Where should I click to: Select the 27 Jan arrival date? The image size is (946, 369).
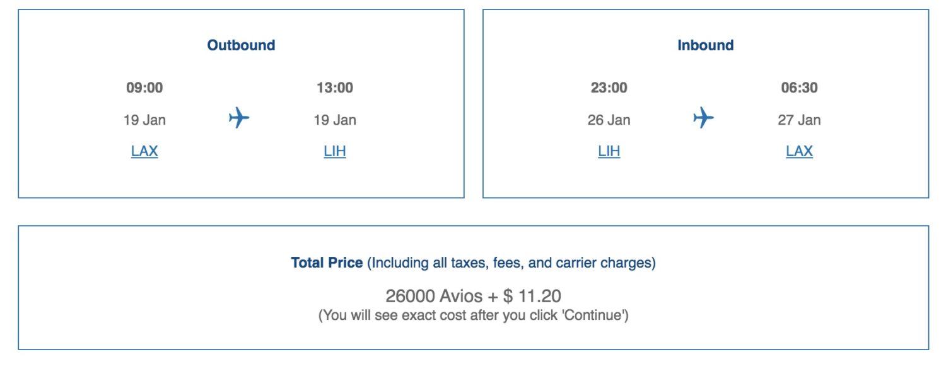tap(800, 120)
